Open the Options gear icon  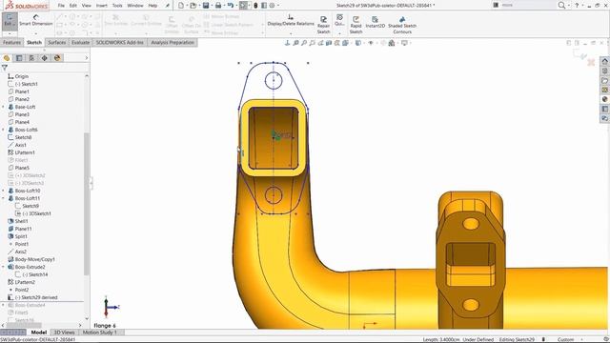tap(273, 6)
